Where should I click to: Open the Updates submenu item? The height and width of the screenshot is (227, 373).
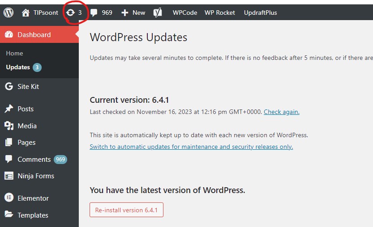[x=18, y=67]
